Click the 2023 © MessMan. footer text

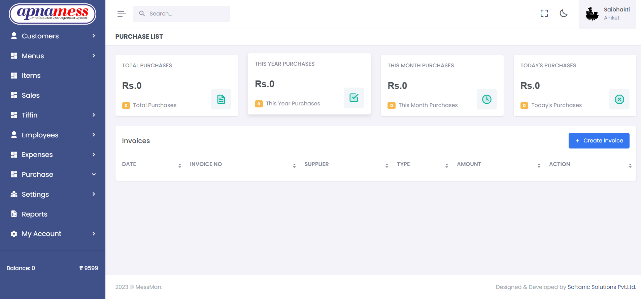point(139,287)
